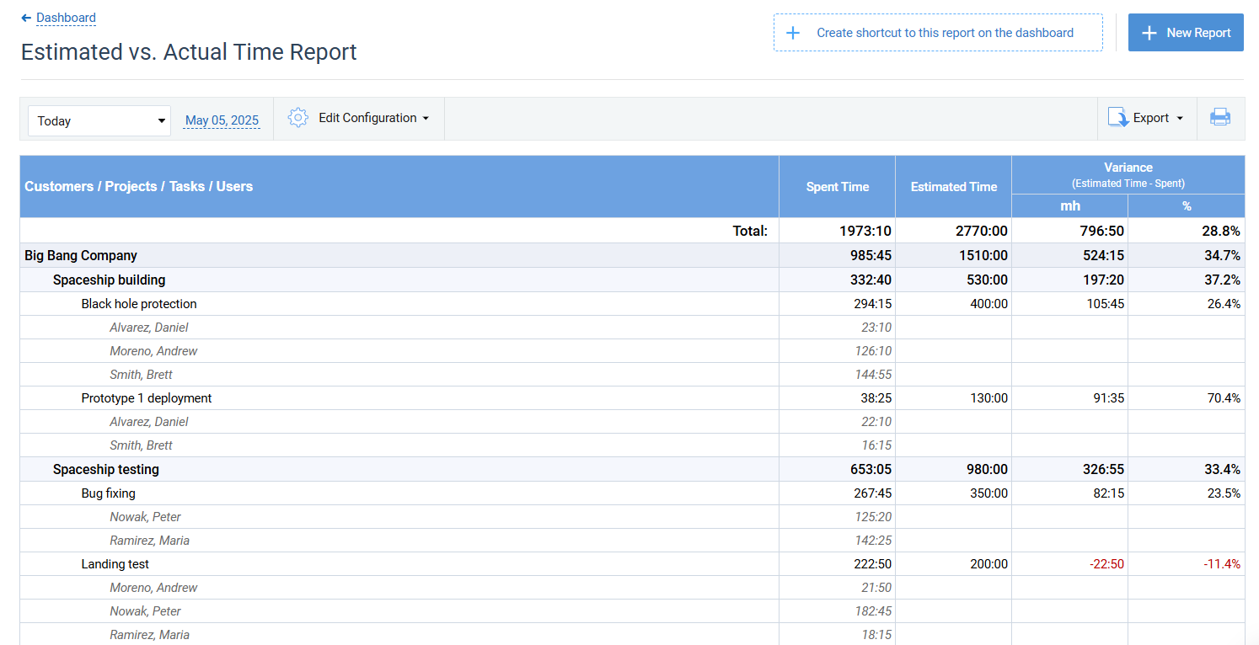Open the Today date range dropdown
1259x645 pixels.
(x=99, y=120)
